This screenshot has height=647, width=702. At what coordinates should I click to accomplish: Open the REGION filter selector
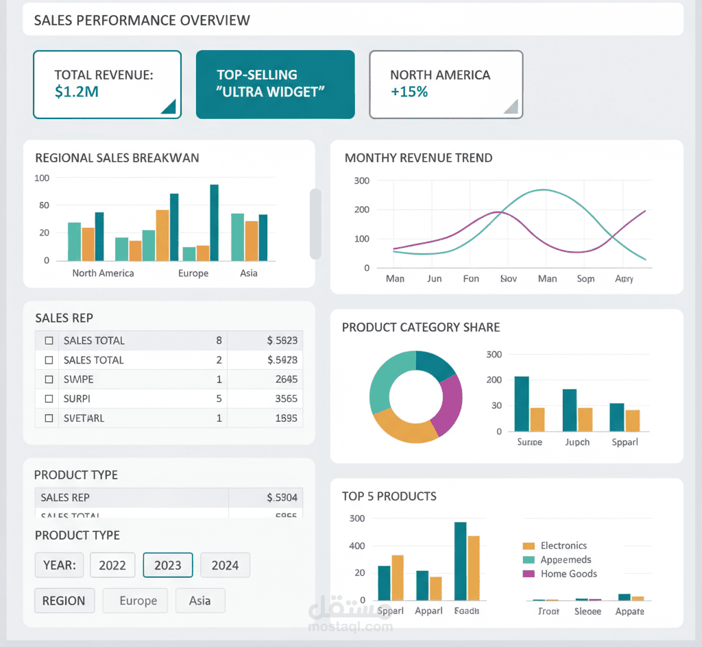64,600
